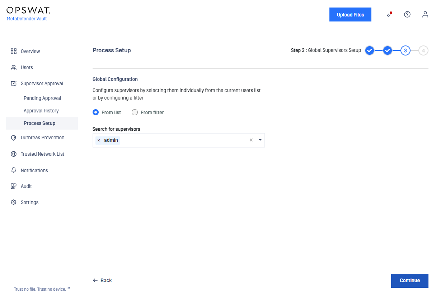436x295 pixels.
Task: Jump to step 4 circle
Action: (x=423, y=50)
